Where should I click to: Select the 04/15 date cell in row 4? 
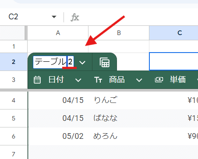click(x=58, y=100)
